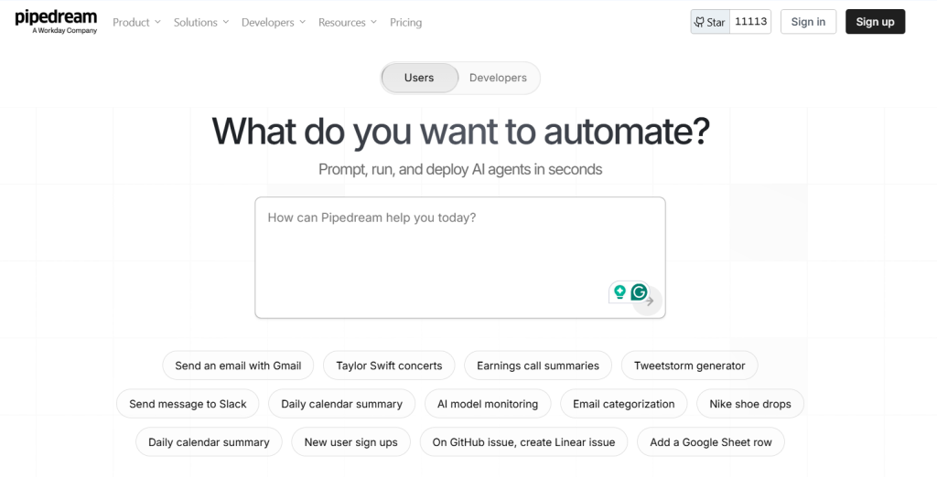Click the Grammarly G icon

639,292
